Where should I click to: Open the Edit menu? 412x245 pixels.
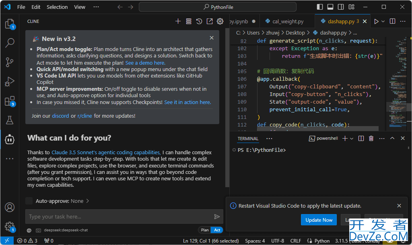(x=36, y=7)
